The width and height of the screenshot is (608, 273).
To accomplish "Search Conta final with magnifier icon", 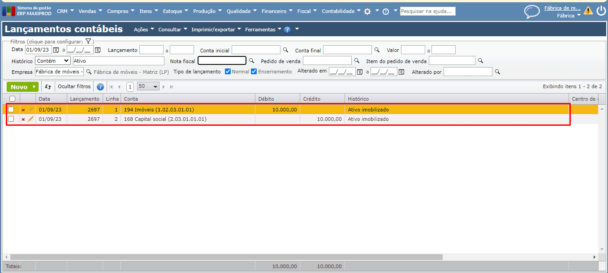I will 377,50.
